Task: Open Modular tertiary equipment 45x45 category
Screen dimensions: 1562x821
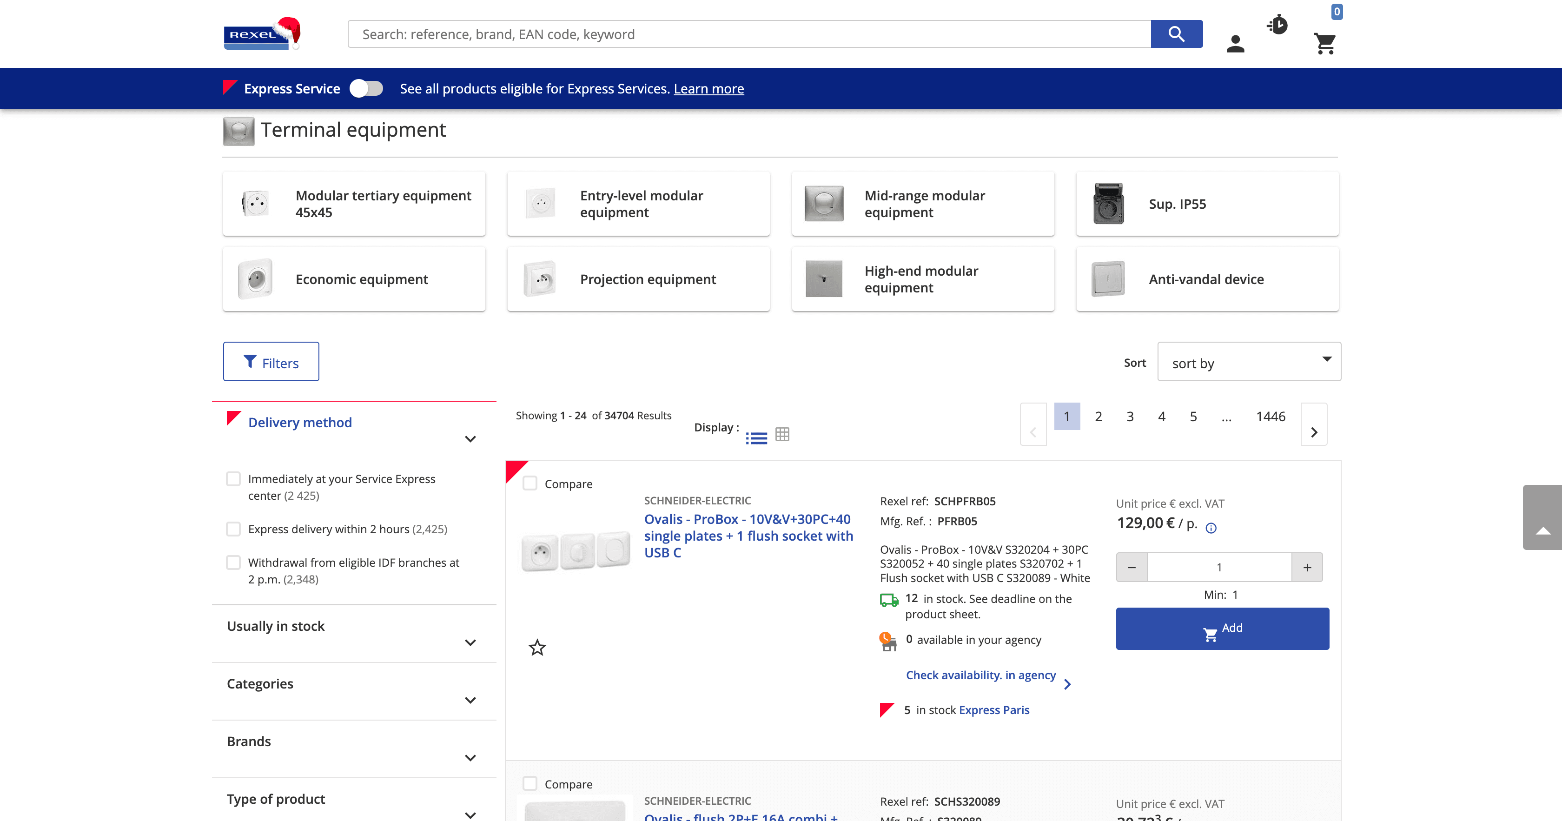Action: pyautogui.click(x=354, y=204)
